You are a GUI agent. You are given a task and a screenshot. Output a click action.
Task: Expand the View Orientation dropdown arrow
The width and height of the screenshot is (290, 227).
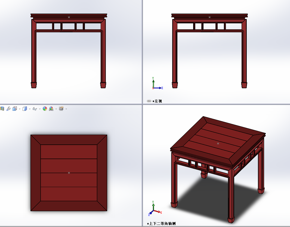(x=20, y=109)
